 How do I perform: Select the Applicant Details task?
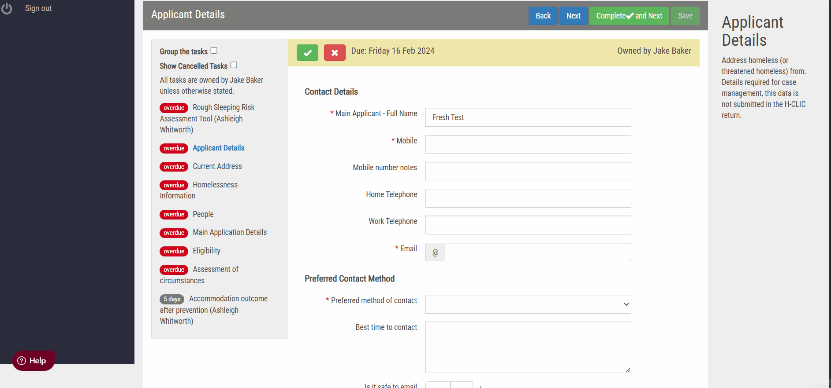[218, 148]
